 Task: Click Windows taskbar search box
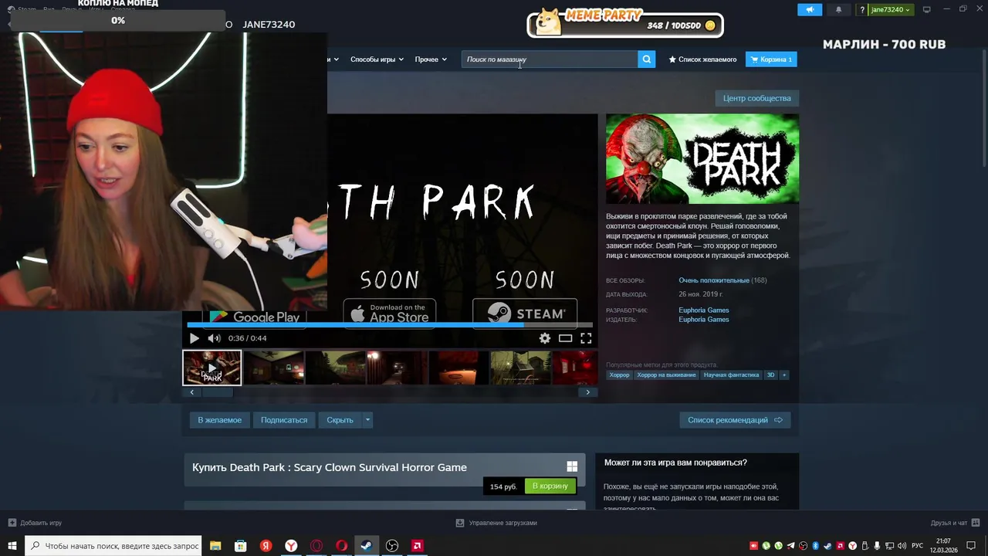[113, 546]
